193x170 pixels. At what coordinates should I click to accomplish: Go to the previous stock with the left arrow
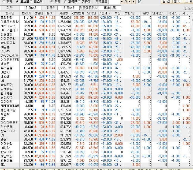pos(130,2)
